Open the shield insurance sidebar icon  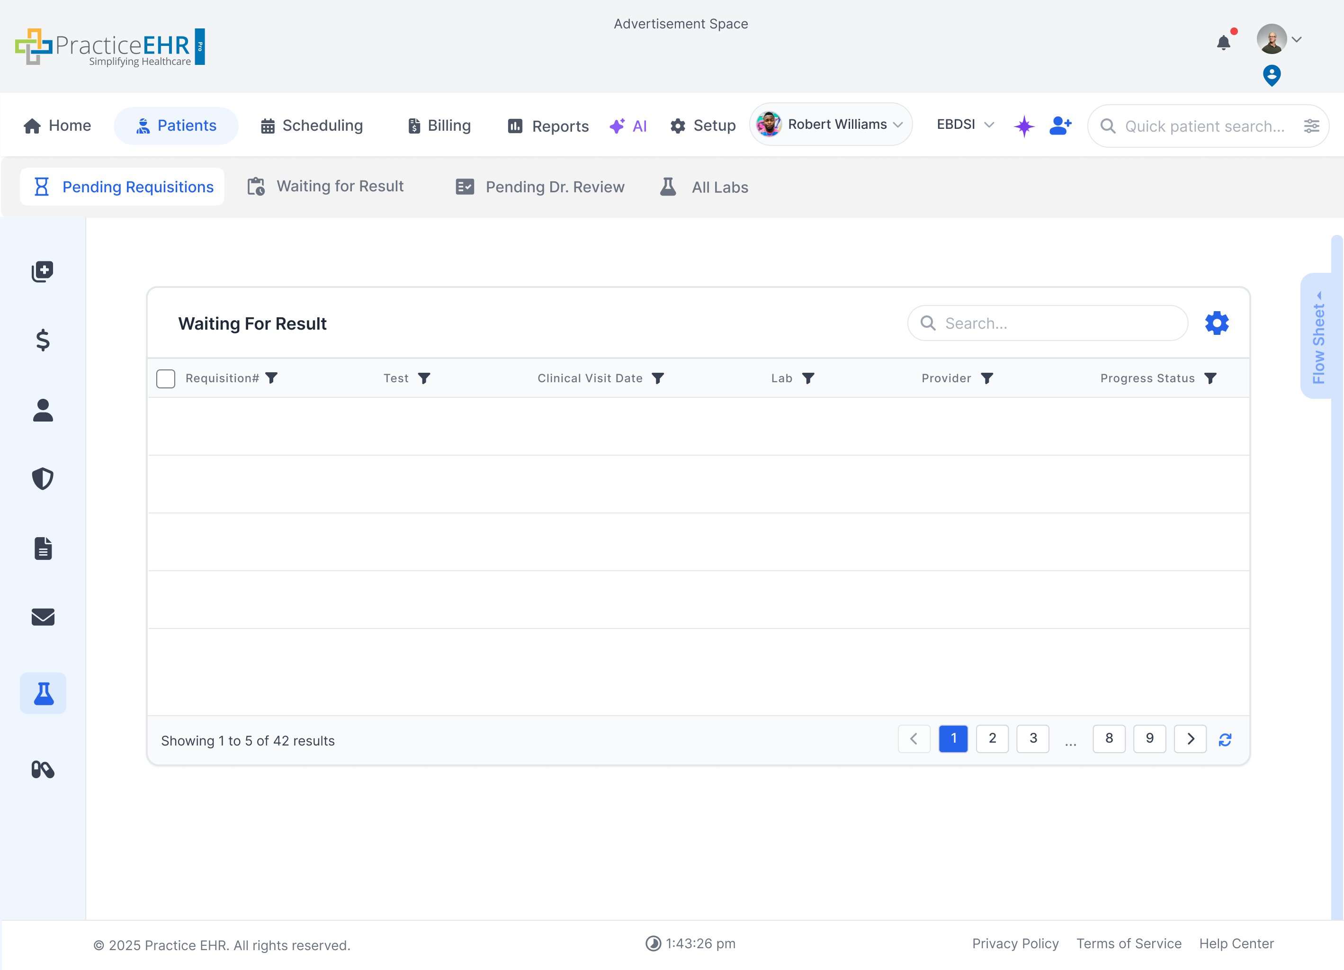tap(43, 478)
